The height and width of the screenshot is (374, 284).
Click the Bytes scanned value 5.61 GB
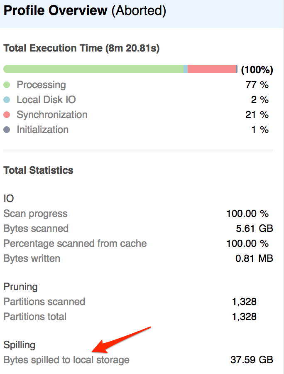[x=254, y=229]
